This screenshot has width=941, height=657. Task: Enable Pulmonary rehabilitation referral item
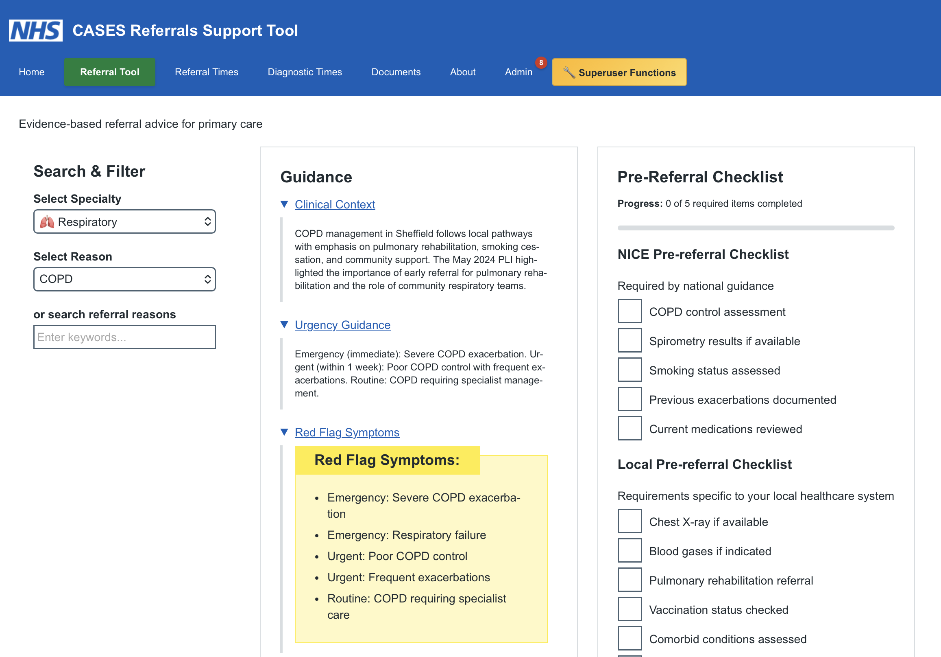click(630, 580)
